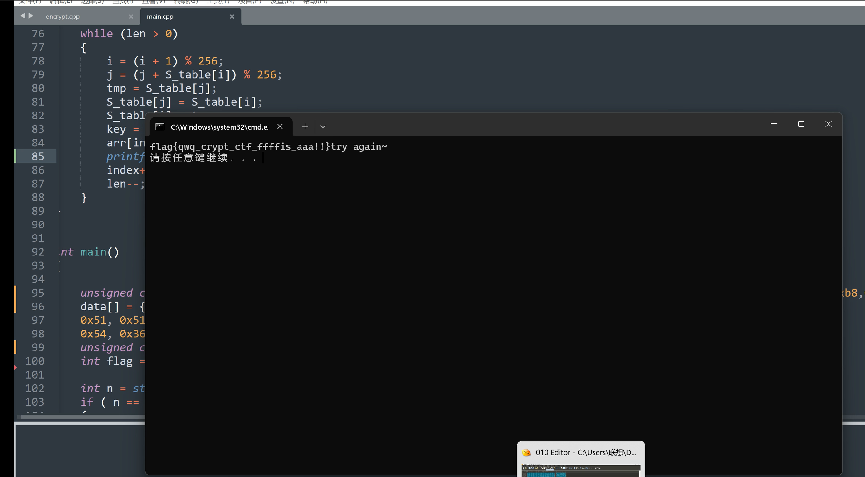The image size is (865, 477).
Task: Switch to the encrypt.cpp tab
Action: coord(63,17)
